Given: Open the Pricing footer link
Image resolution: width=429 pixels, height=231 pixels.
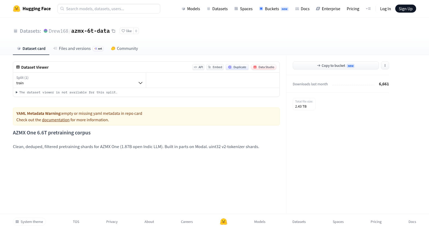Looking at the screenshot, I should click(x=376, y=222).
